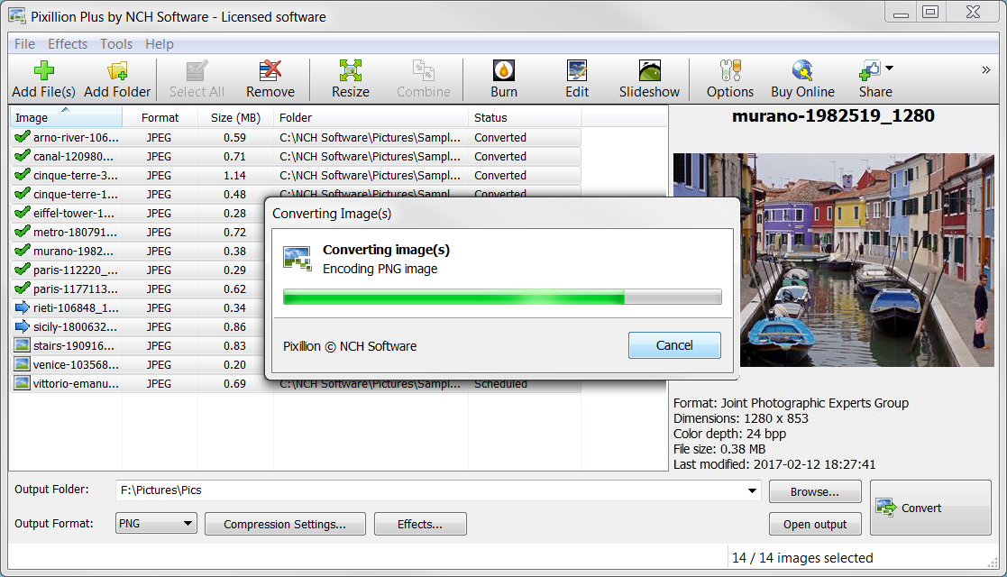This screenshot has width=1007, height=577.
Task: Select the paris-112220_... file row
Action: point(138,270)
